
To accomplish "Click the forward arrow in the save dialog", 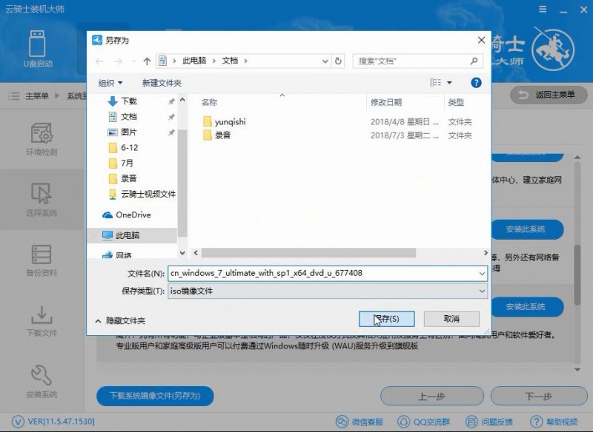I will 119,61.
